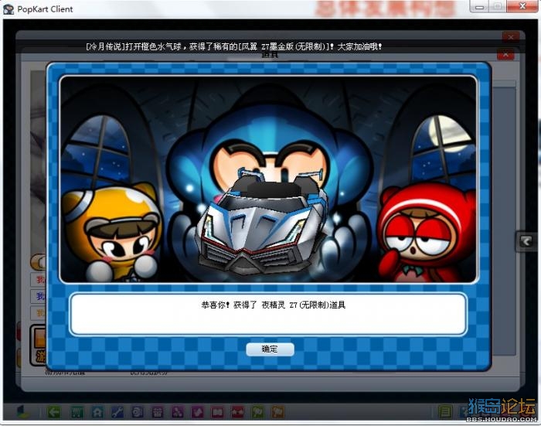Click the blue-yellow block icon at bottom left

click(x=22, y=411)
